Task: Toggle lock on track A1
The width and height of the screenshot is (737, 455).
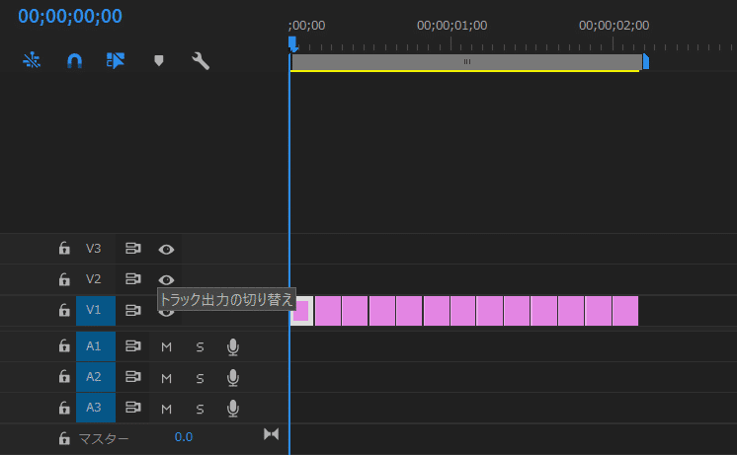Action: pos(64,346)
